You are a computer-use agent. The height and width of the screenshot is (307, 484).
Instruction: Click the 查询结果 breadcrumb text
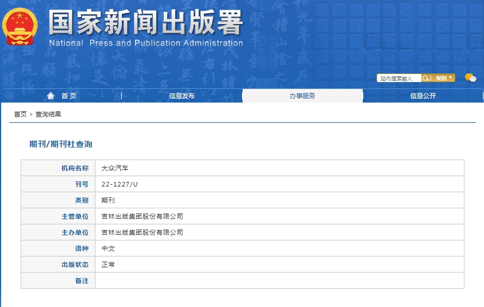click(48, 114)
